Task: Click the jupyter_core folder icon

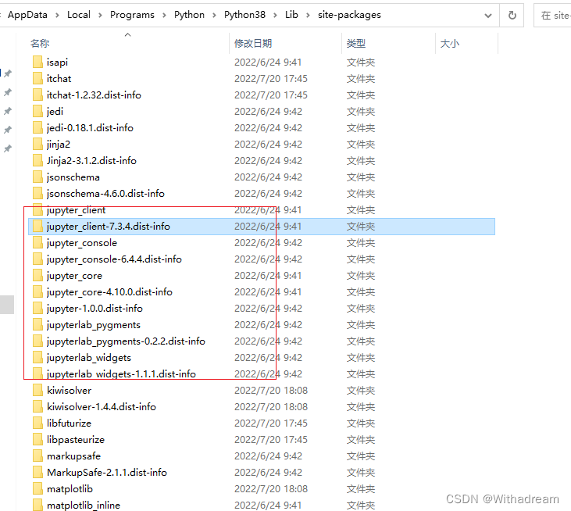Action: tap(37, 275)
